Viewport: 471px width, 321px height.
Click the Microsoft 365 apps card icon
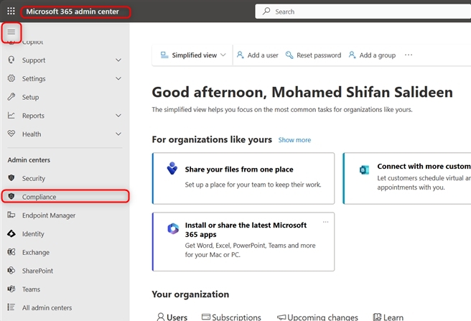click(173, 229)
